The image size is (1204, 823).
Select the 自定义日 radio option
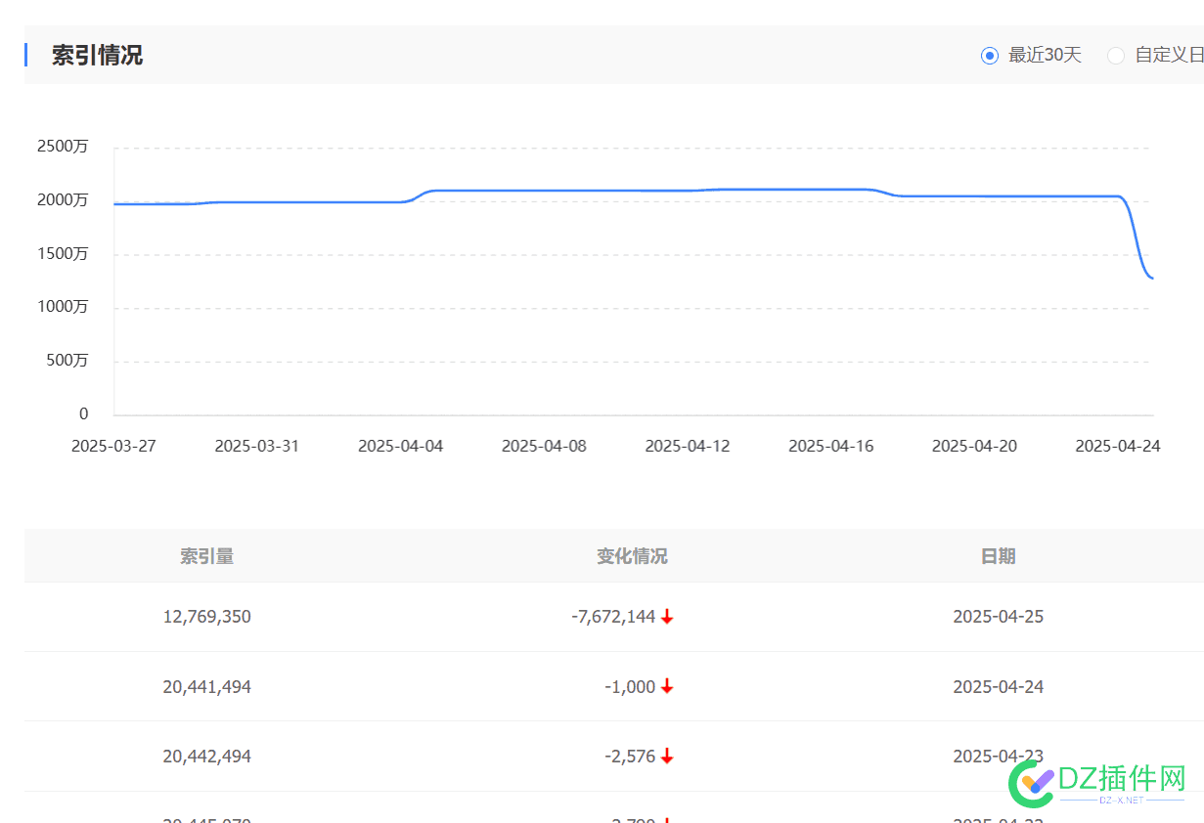point(1115,56)
